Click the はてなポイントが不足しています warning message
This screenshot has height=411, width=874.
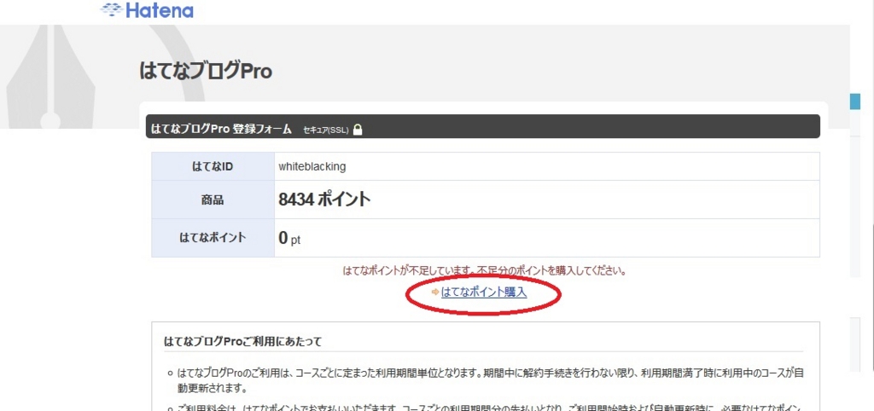pyautogui.click(x=485, y=271)
